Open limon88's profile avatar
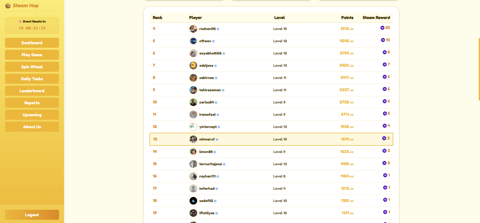480x223 pixels. click(193, 152)
